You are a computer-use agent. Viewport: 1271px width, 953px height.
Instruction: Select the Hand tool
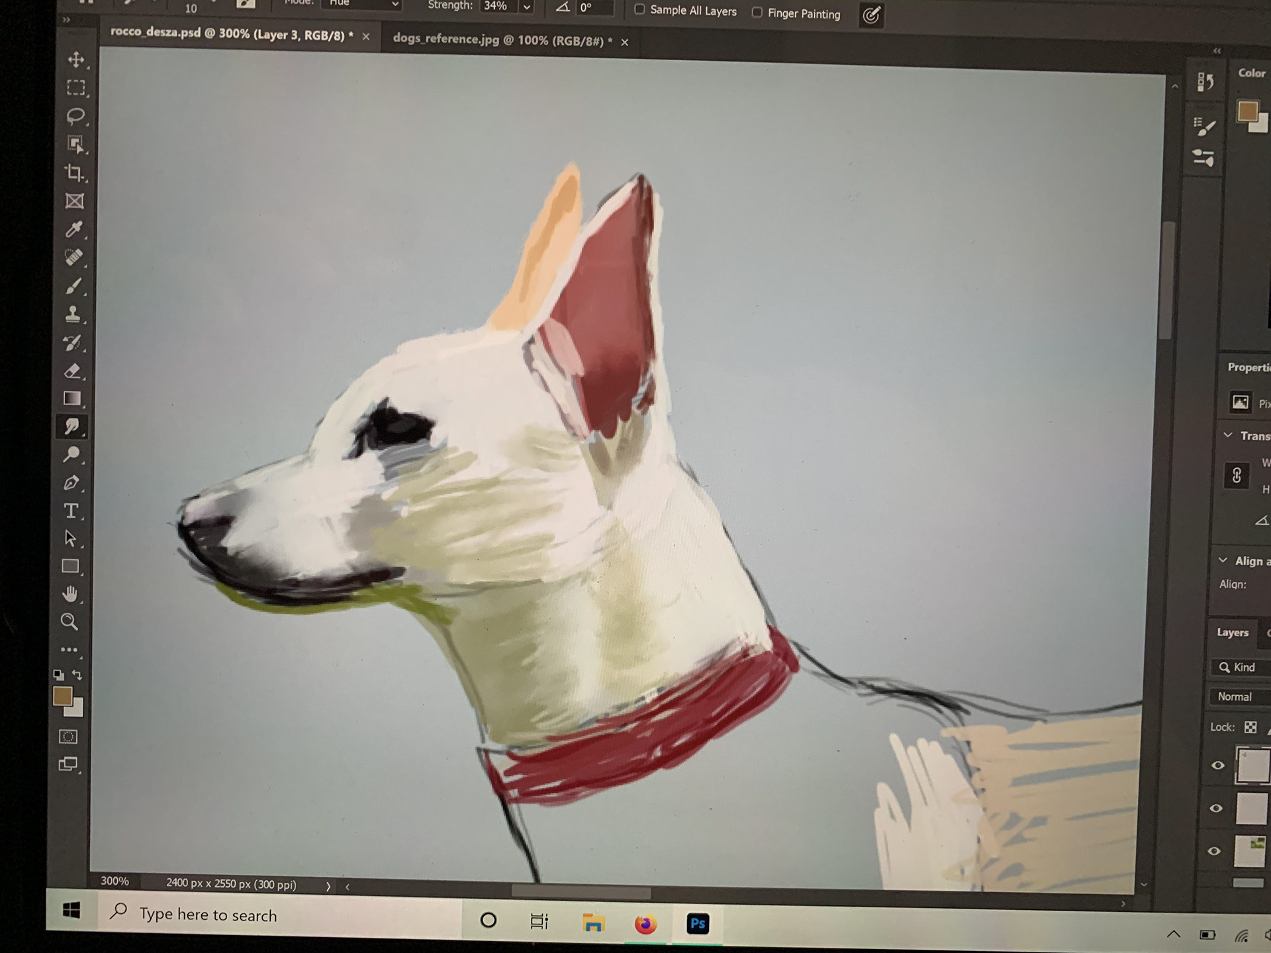pos(70,594)
